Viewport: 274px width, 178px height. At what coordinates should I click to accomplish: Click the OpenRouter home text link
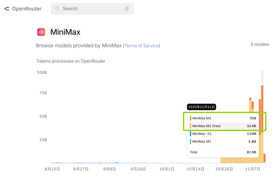[x=27, y=9]
